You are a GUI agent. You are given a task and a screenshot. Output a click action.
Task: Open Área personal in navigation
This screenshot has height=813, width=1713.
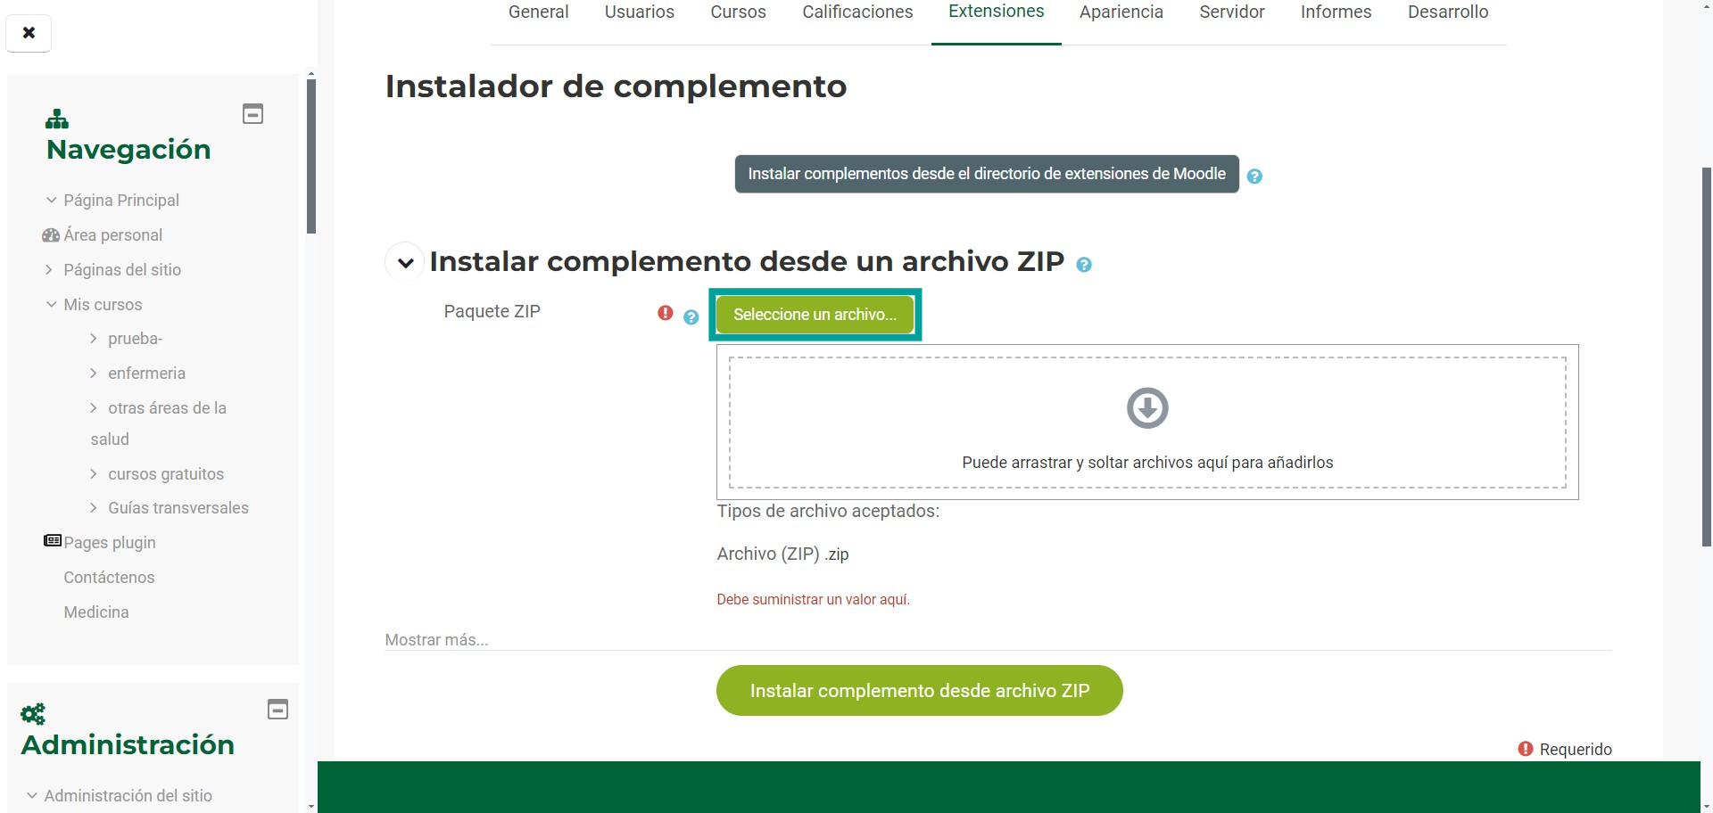point(112,235)
